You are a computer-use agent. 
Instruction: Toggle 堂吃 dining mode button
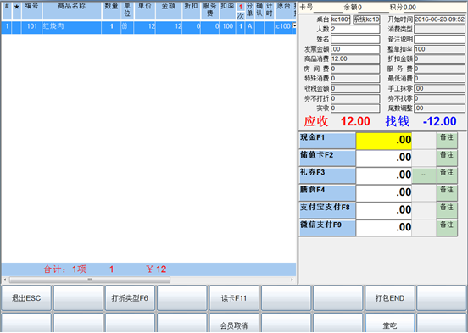click(x=390, y=324)
